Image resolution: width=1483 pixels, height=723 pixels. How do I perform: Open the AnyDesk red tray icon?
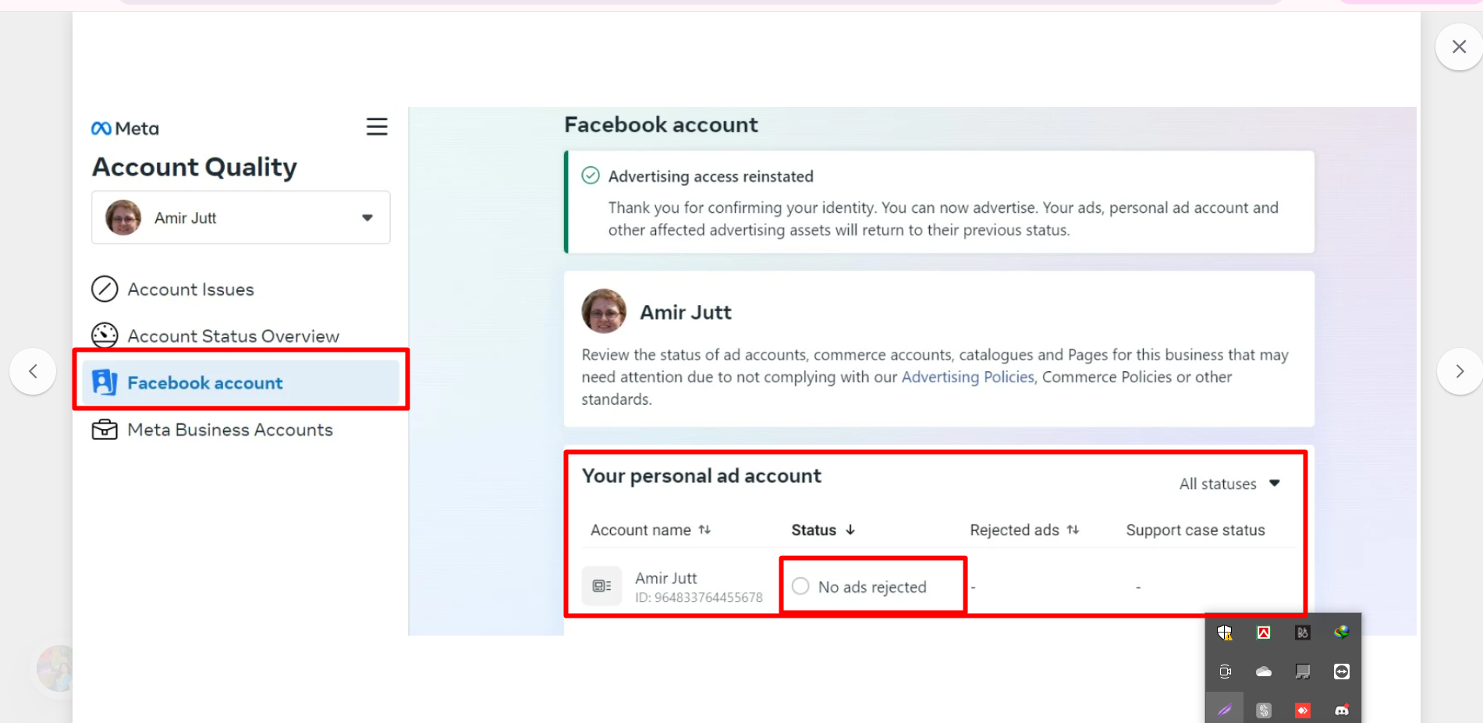pos(1303,711)
